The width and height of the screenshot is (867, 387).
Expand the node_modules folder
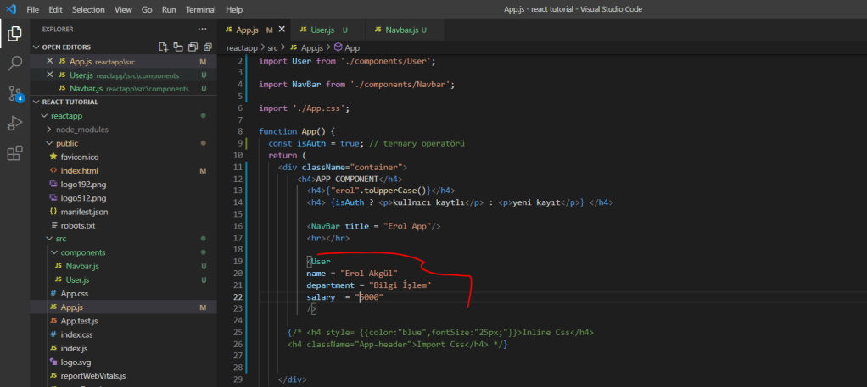coord(81,130)
